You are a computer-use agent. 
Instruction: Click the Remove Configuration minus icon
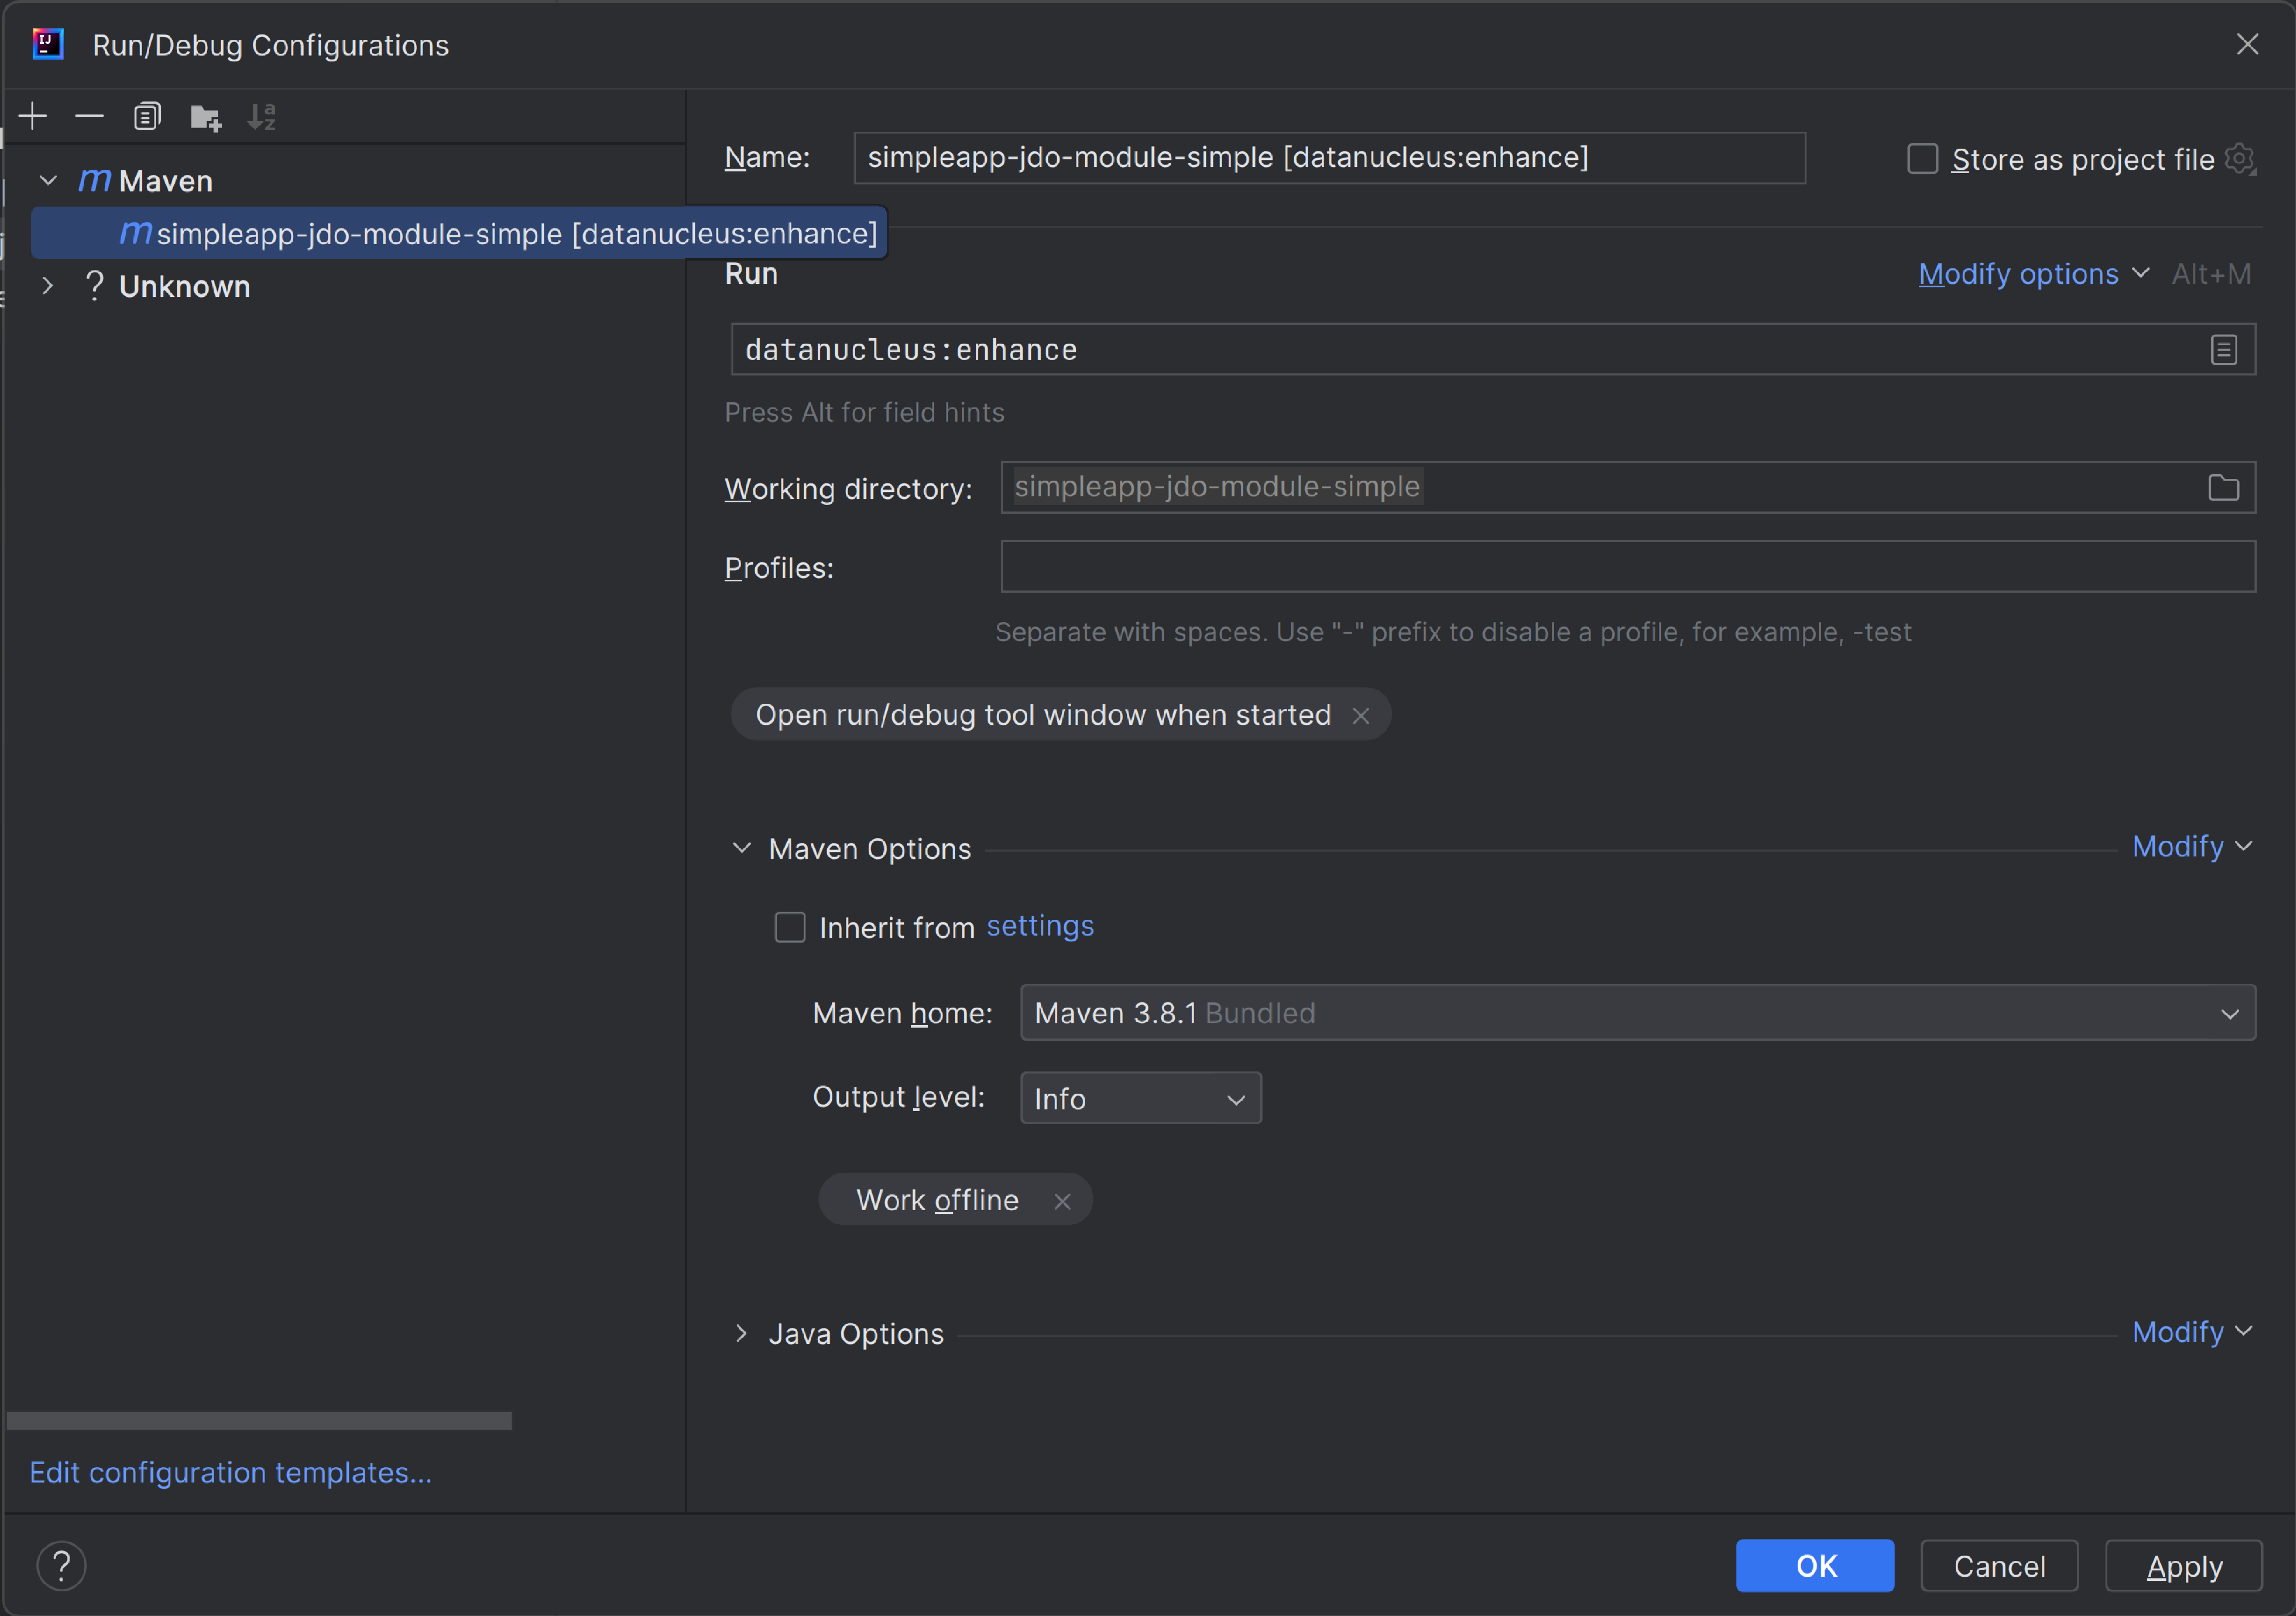pyautogui.click(x=89, y=117)
